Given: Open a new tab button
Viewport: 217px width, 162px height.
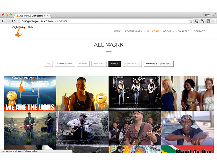Looking at the screenshot, I should pos(54,16).
